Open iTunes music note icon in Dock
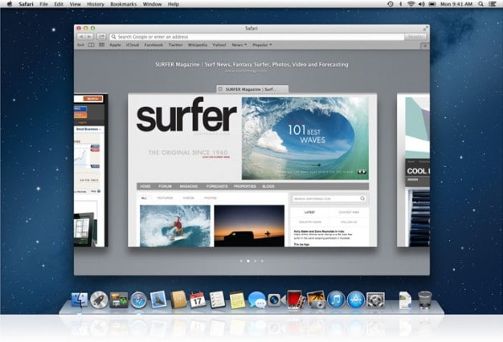 [x=336, y=300]
